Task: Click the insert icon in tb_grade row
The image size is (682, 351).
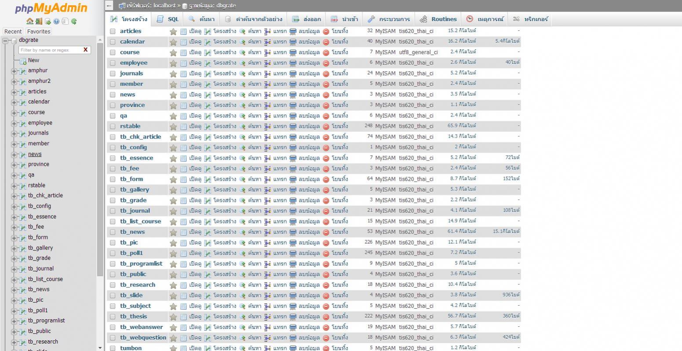Action: (x=267, y=200)
